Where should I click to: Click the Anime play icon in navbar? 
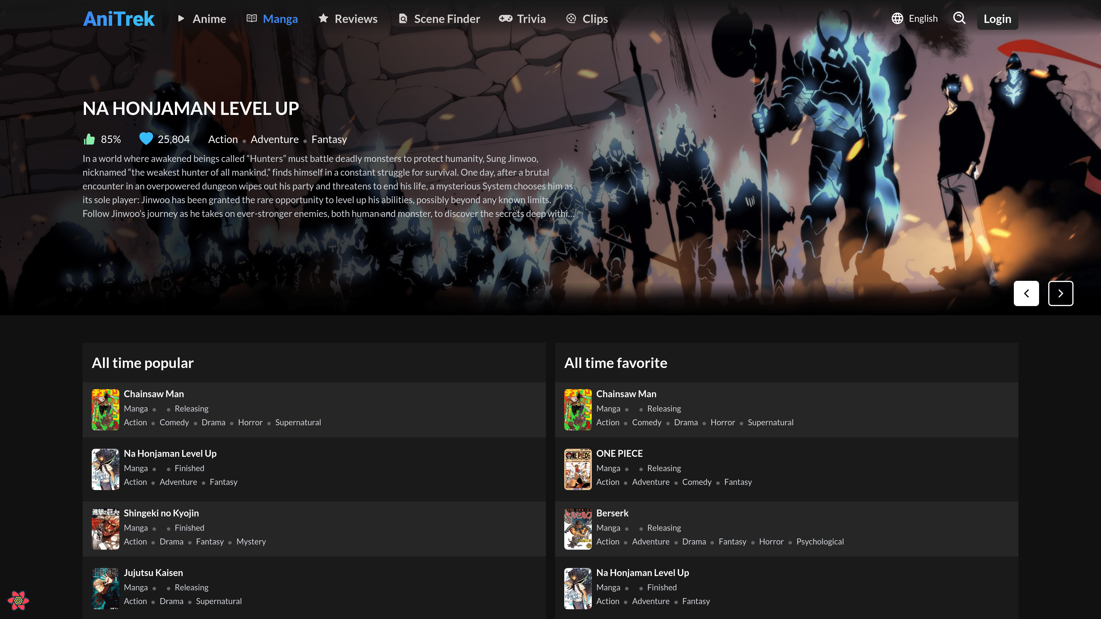coord(181,18)
